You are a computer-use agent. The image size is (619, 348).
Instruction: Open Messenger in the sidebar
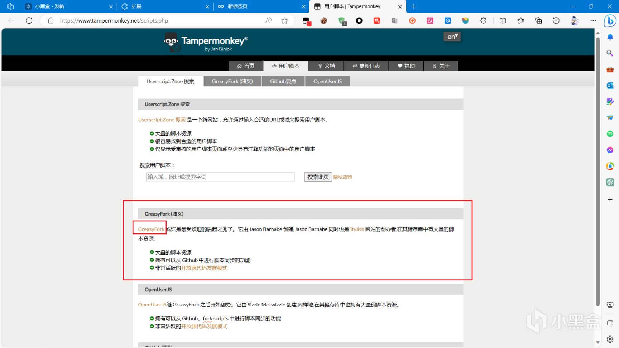tap(610, 150)
